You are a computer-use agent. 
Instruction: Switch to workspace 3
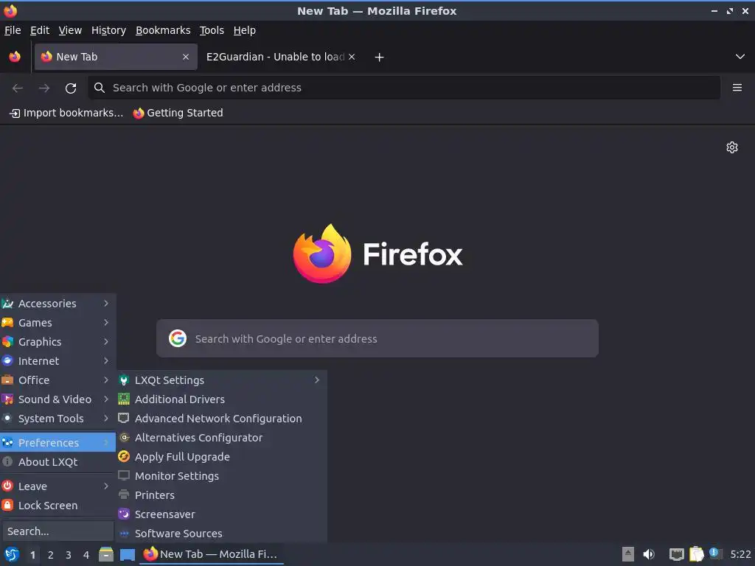point(69,555)
